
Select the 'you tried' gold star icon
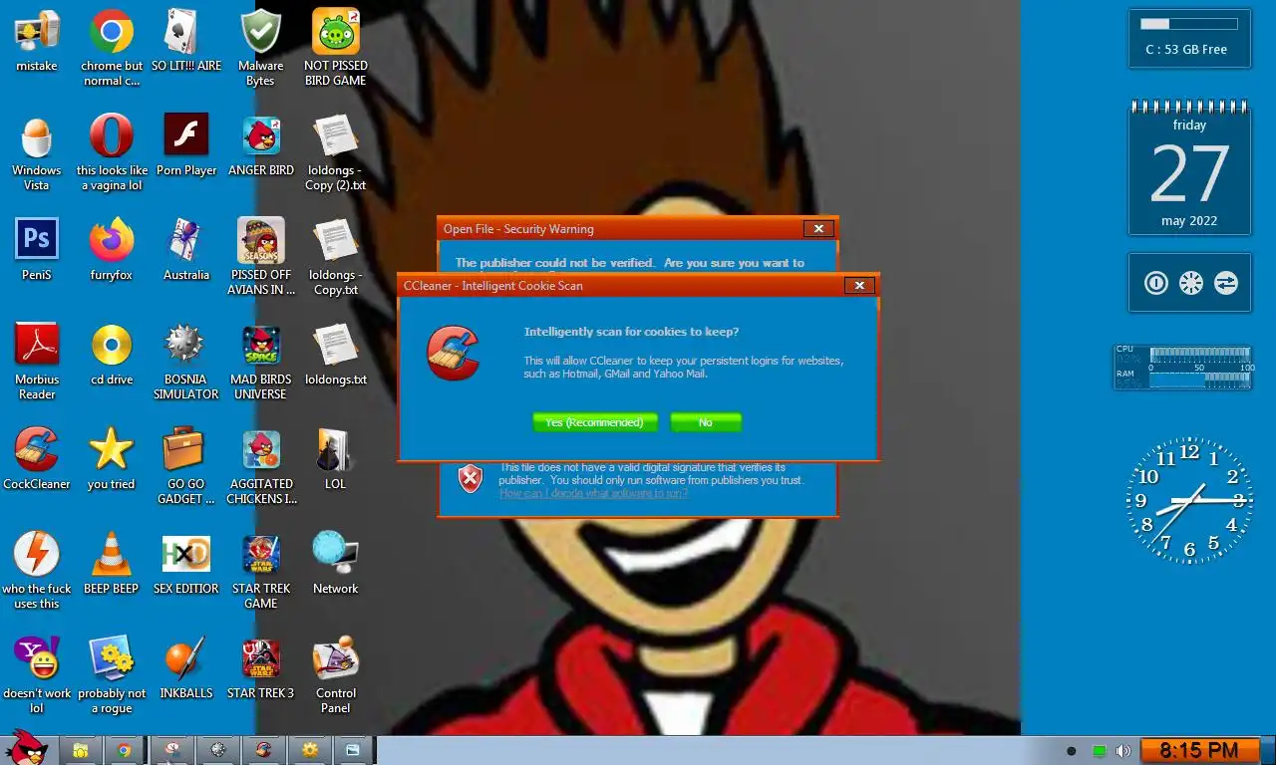pyautogui.click(x=112, y=459)
